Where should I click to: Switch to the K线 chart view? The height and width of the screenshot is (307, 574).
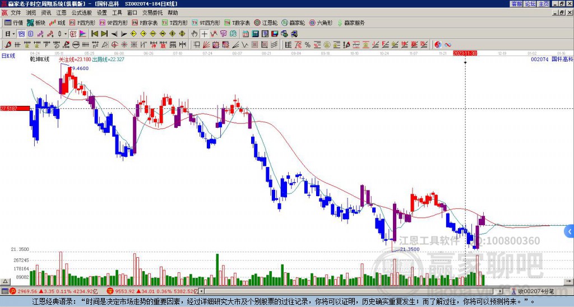tap(57, 22)
